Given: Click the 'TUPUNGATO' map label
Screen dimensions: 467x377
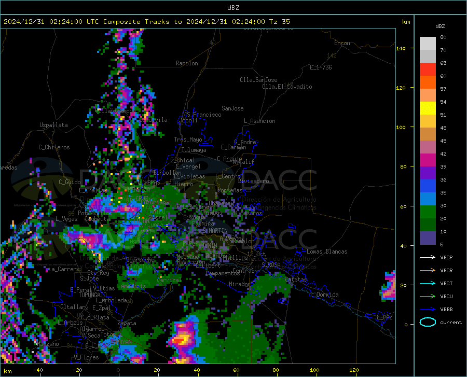Looking at the screenshot, I should click(93, 295).
